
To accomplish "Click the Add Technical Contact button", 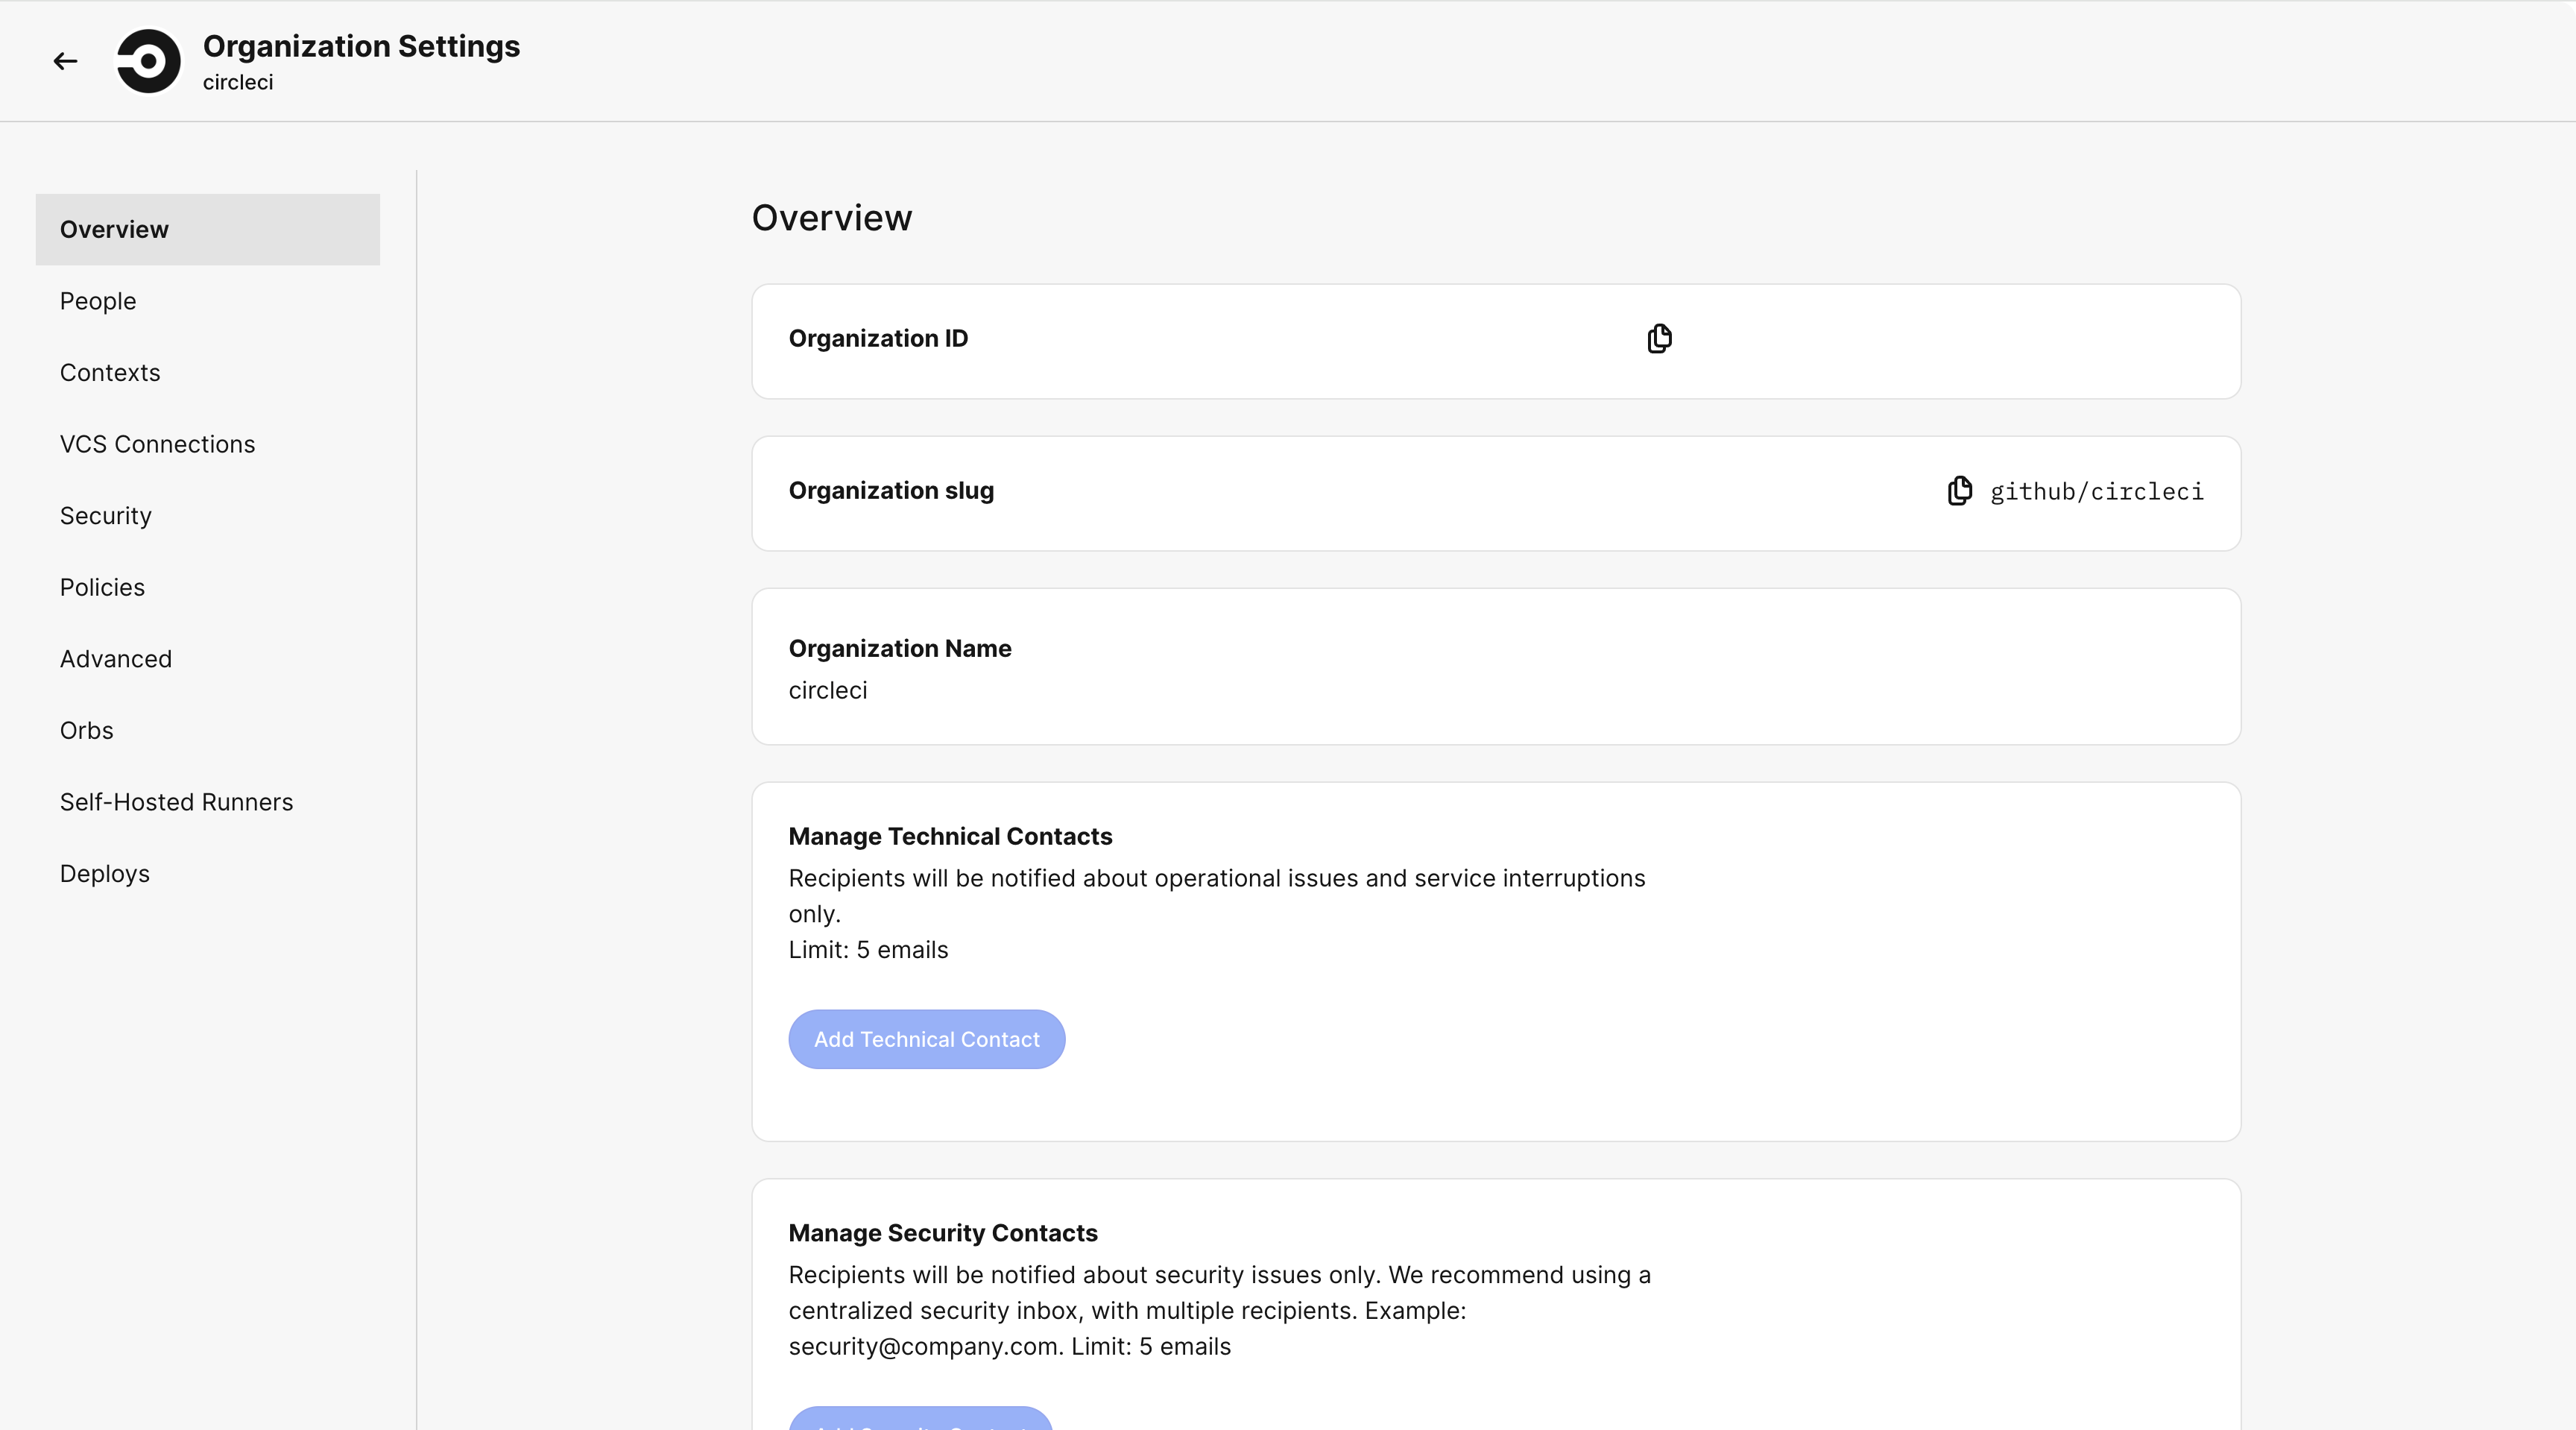I will 926,1039.
